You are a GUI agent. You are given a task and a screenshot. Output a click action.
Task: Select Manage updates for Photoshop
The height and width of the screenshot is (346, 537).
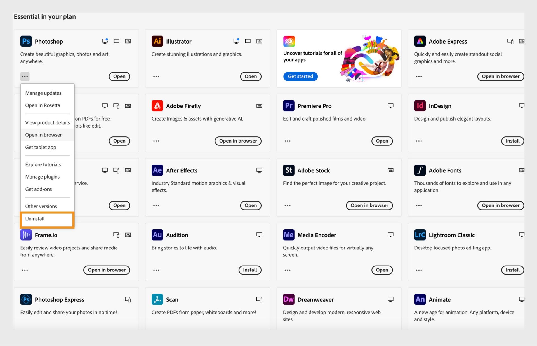tap(43, 93)
